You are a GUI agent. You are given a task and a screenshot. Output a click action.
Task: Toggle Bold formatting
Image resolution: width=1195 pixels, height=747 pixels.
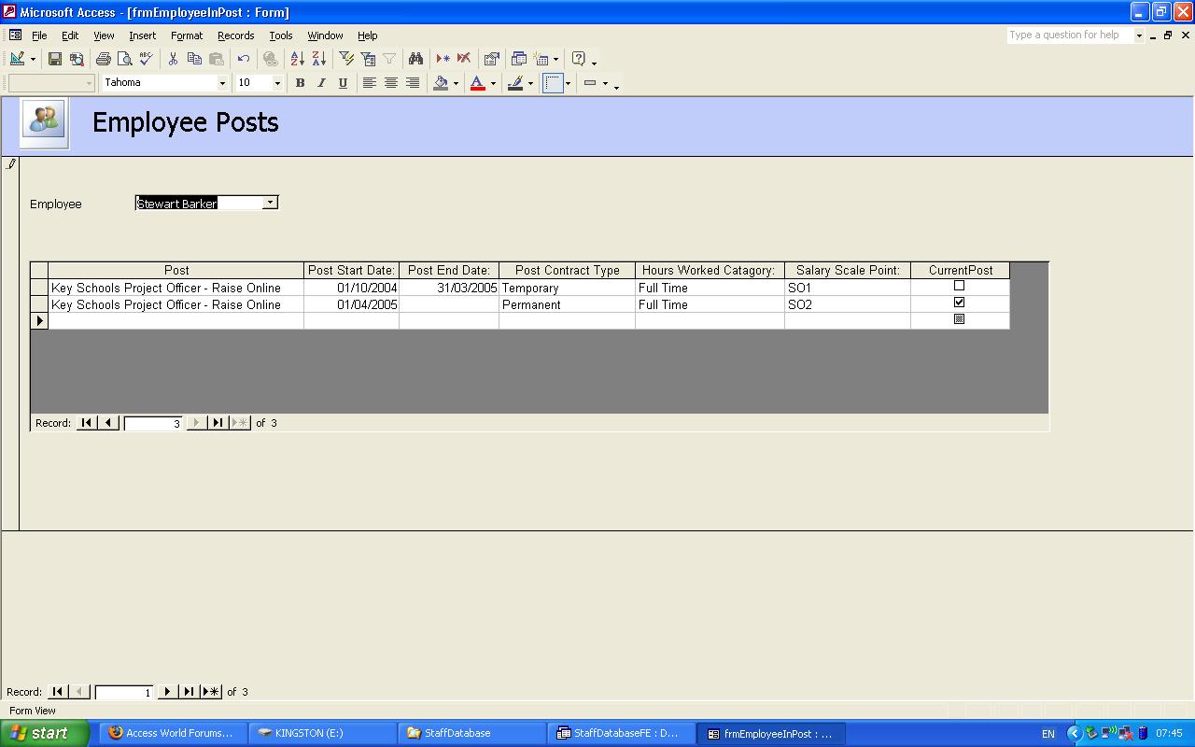tap(300, 83)
